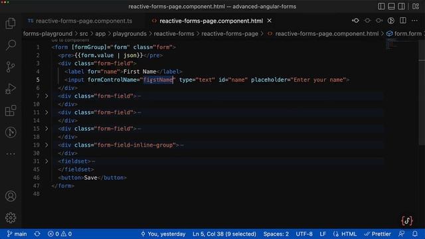Open the Source Control view
Image resolution: width=425 pixels, height=239 pixels.
click(x=11, y=66)
